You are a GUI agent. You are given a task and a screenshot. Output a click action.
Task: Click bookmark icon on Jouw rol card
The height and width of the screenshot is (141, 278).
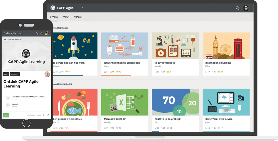105,72
